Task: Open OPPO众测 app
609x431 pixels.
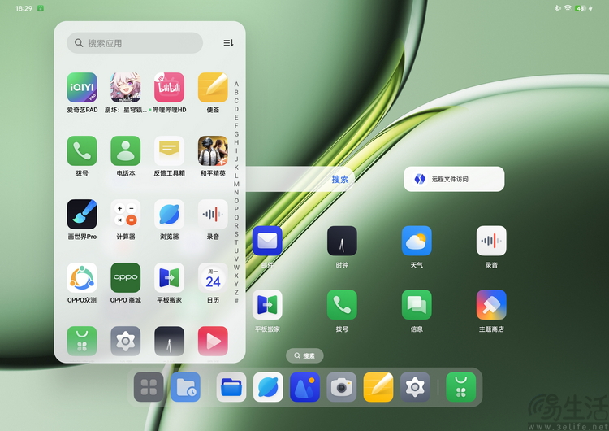Action: (82, 278)
